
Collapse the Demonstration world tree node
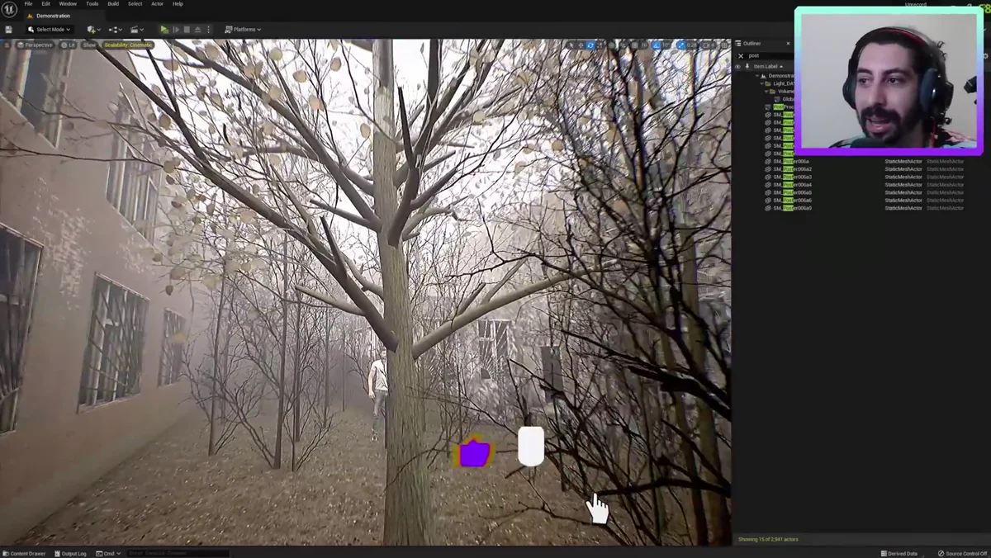pyautogui.click(x=758, y=76)
